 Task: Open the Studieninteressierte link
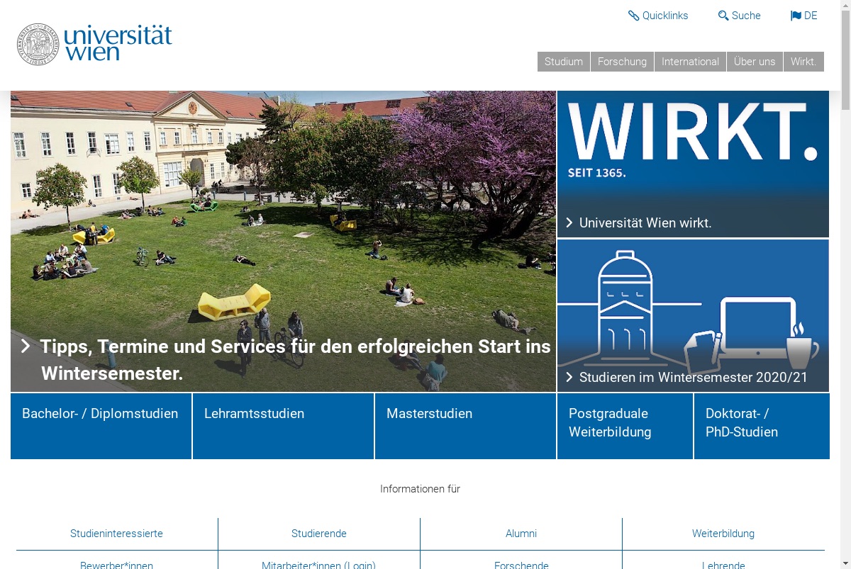pyautogui.click(x=116, y=534)
